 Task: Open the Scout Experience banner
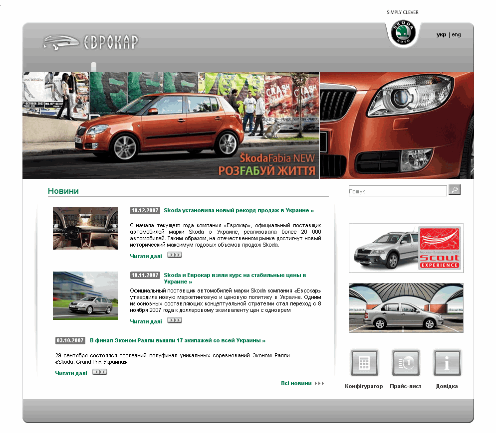click(406, 248)
